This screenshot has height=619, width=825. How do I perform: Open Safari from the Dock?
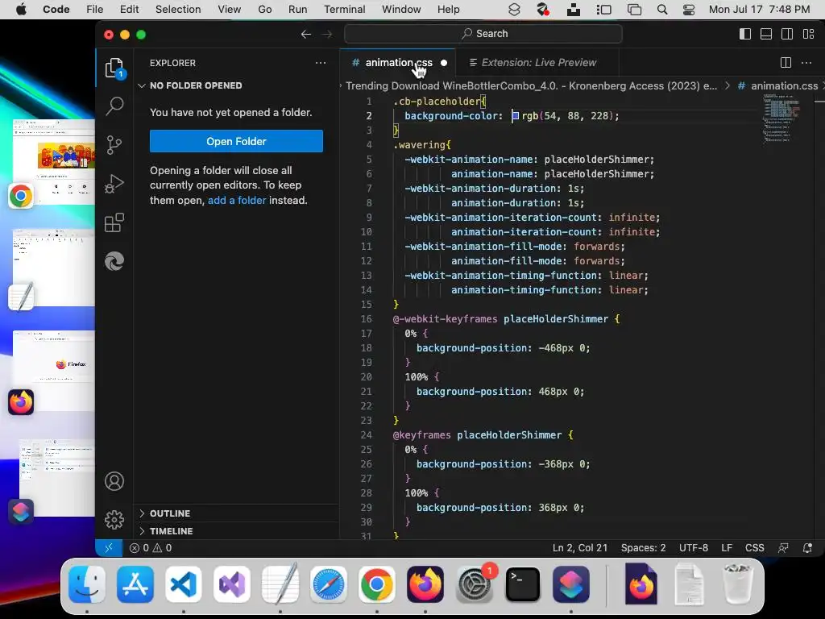329,584
